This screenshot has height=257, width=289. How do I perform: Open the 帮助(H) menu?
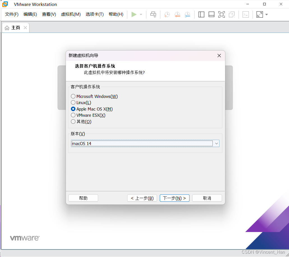point(116,14)
